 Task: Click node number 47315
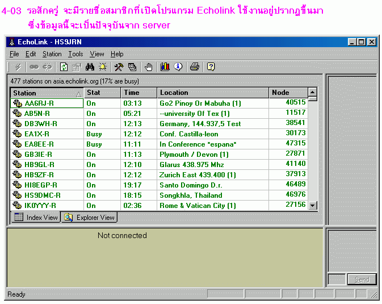(x=296, y=143)
